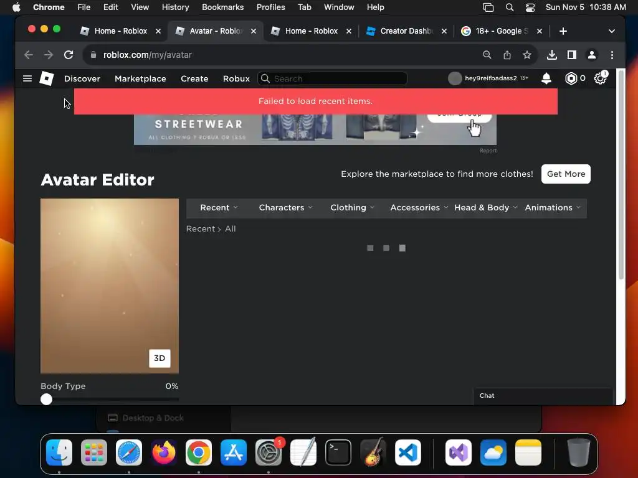
Task: Open Spotlight search in menu bar
Action: 509,7
